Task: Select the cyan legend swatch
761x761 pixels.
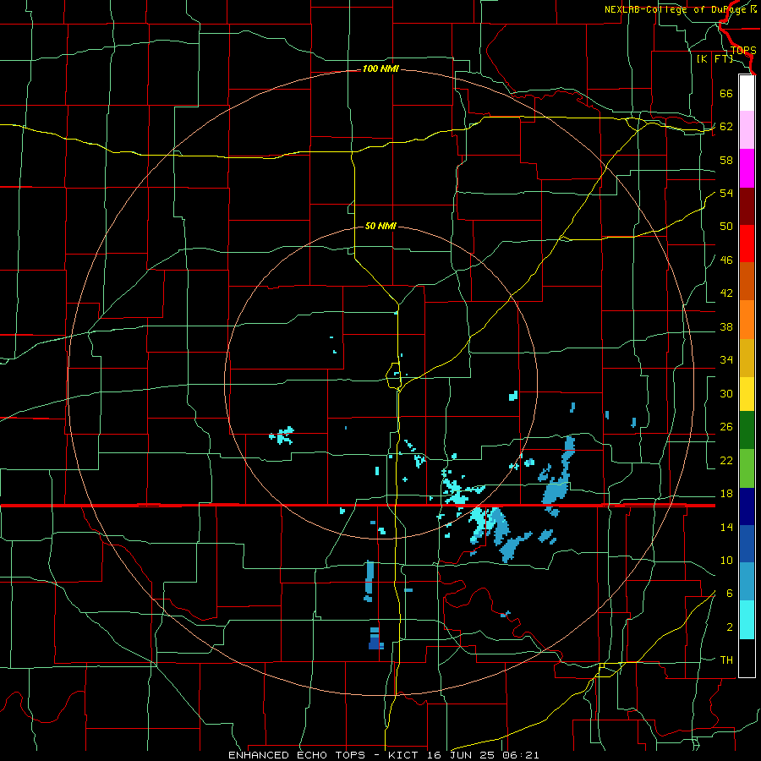Action: (x=747, y=620)
